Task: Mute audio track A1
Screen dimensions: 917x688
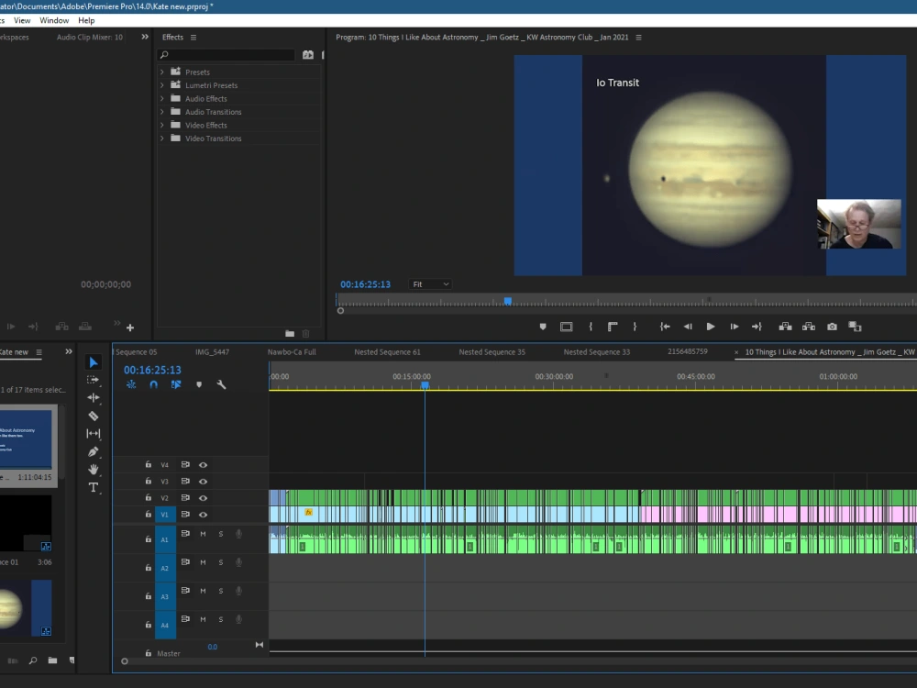Action: tap(203, 534)
